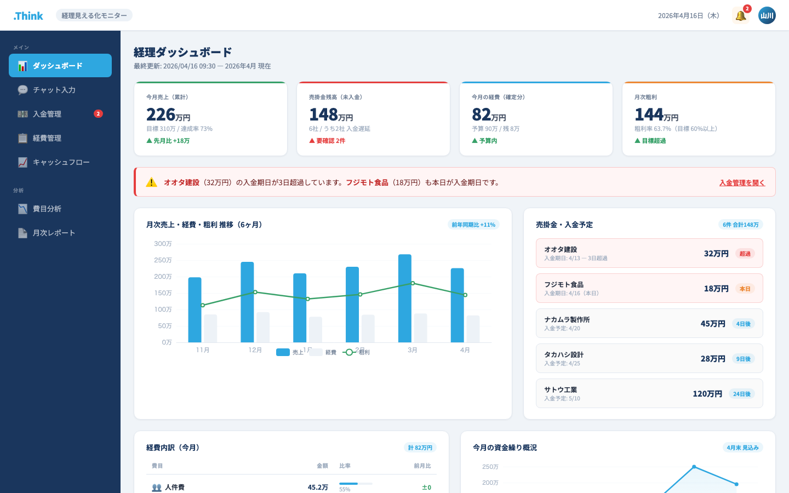Click the 9日後 status tag
Image resolution: width=789 pixels, height=493 pixels.
744,359
